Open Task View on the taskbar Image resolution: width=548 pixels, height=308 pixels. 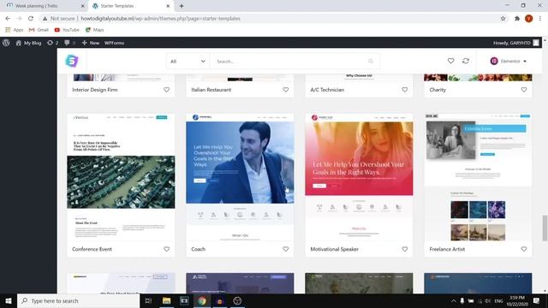(148, 300)
